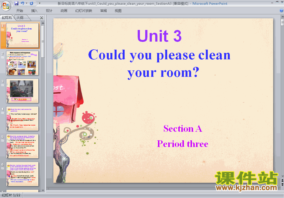Screen dimensions: 284x198
Task: Click animation star icon beside slide 5
Action: tap(3, 141)
